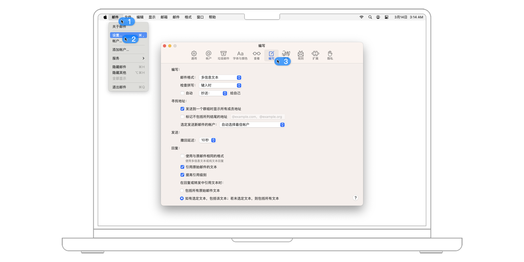
Task: Open the 扩展 extensions puzzle icon
Action: pyautogui.click(x=315, y=55)
